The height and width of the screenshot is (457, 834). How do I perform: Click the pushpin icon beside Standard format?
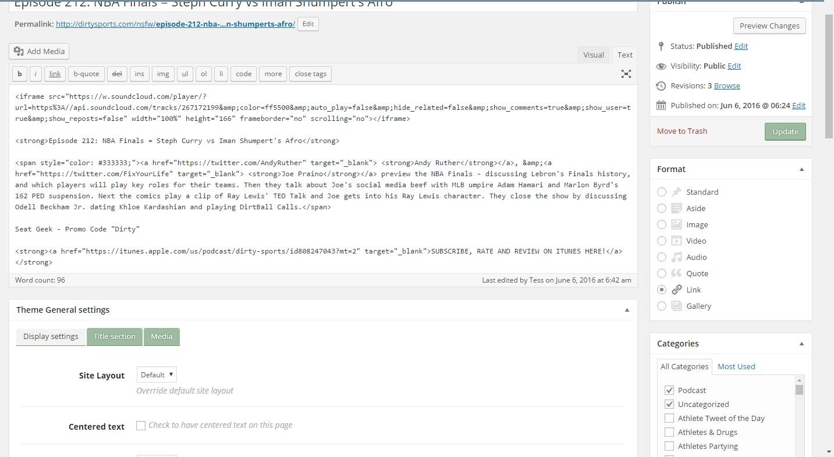point(676,192)
